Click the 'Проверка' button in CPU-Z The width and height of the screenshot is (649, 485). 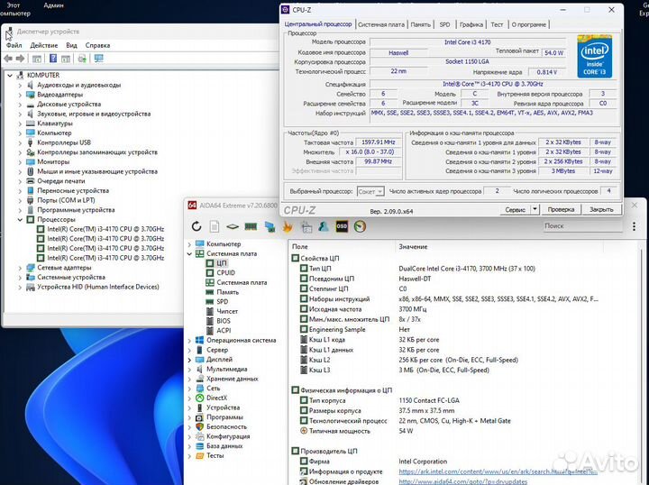(x=561, y=209)
